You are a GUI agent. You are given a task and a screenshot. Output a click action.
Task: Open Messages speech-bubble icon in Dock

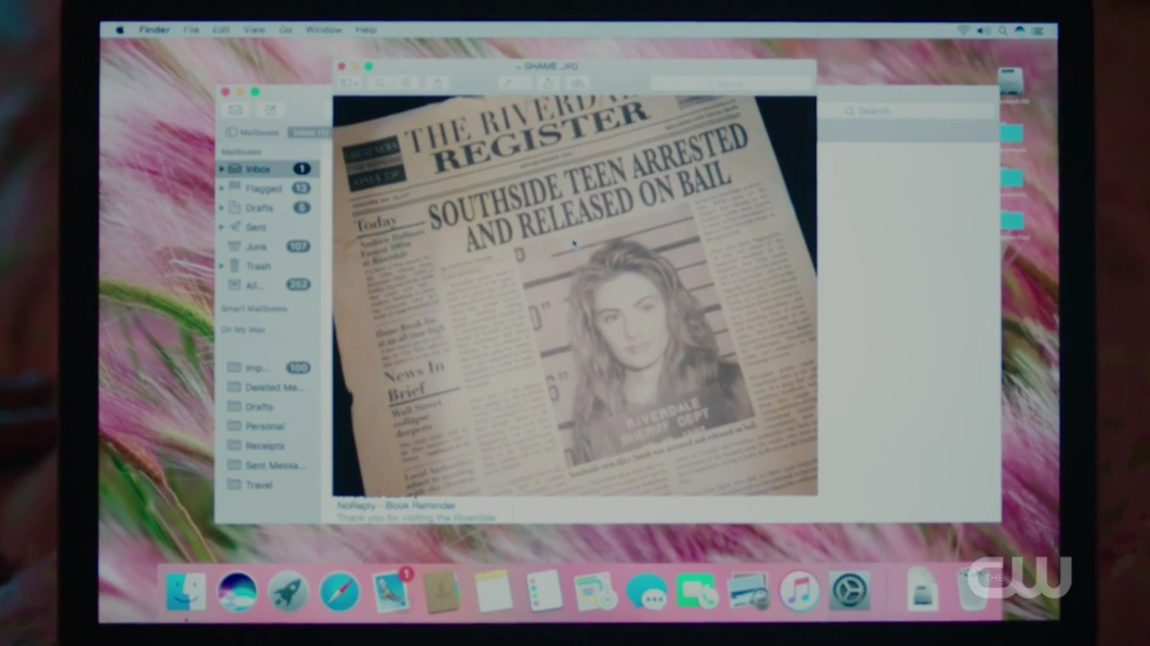click(x=647, y=590)
